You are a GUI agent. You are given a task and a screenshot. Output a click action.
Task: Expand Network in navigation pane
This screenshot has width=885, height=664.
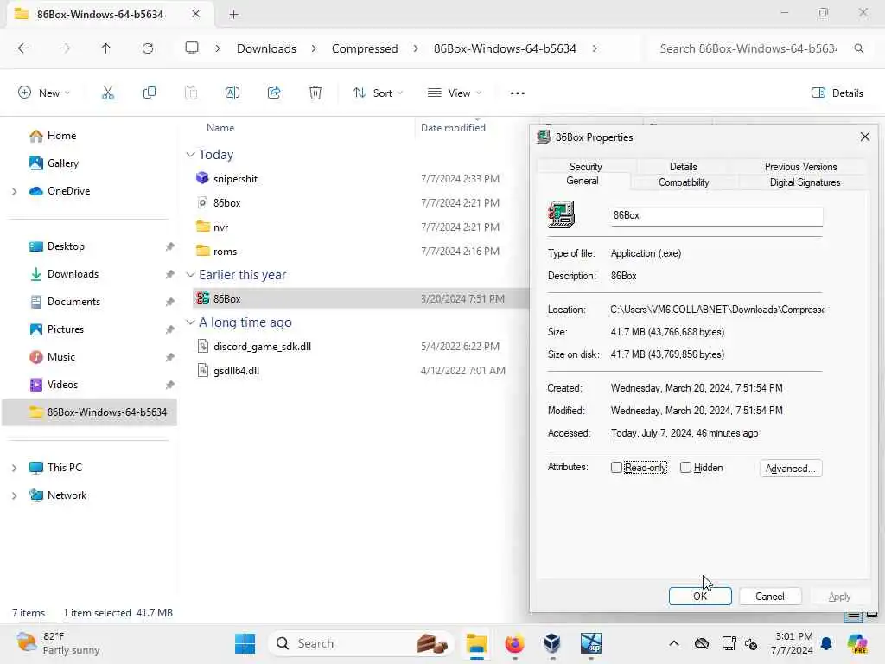pyautogui.click(x=15, y=495)
